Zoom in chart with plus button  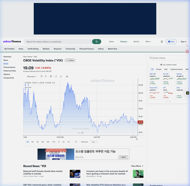pyautogui.click(x=82, y=132)
